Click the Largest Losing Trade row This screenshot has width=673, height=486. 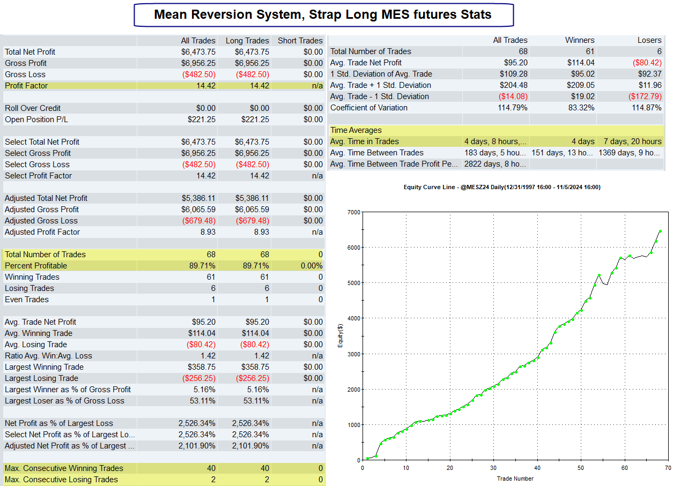(164, 378)
